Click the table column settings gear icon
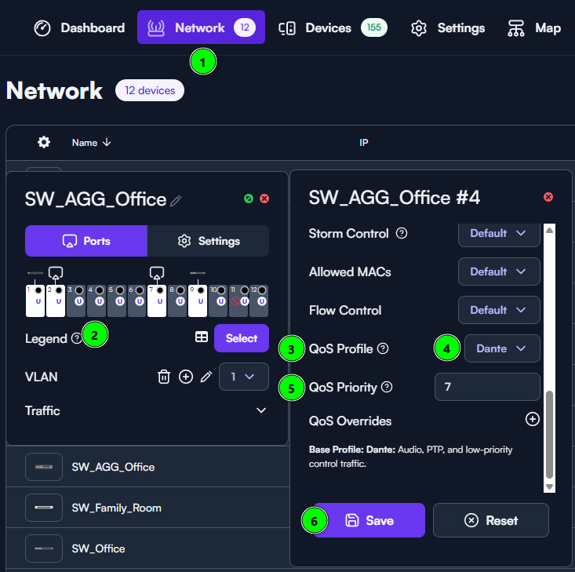Screen dimensions: 575x572 (44, 142)
